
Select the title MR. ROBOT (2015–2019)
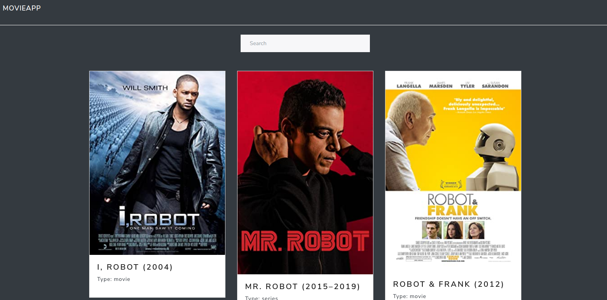pyautogui.click(x=303, y=287)
